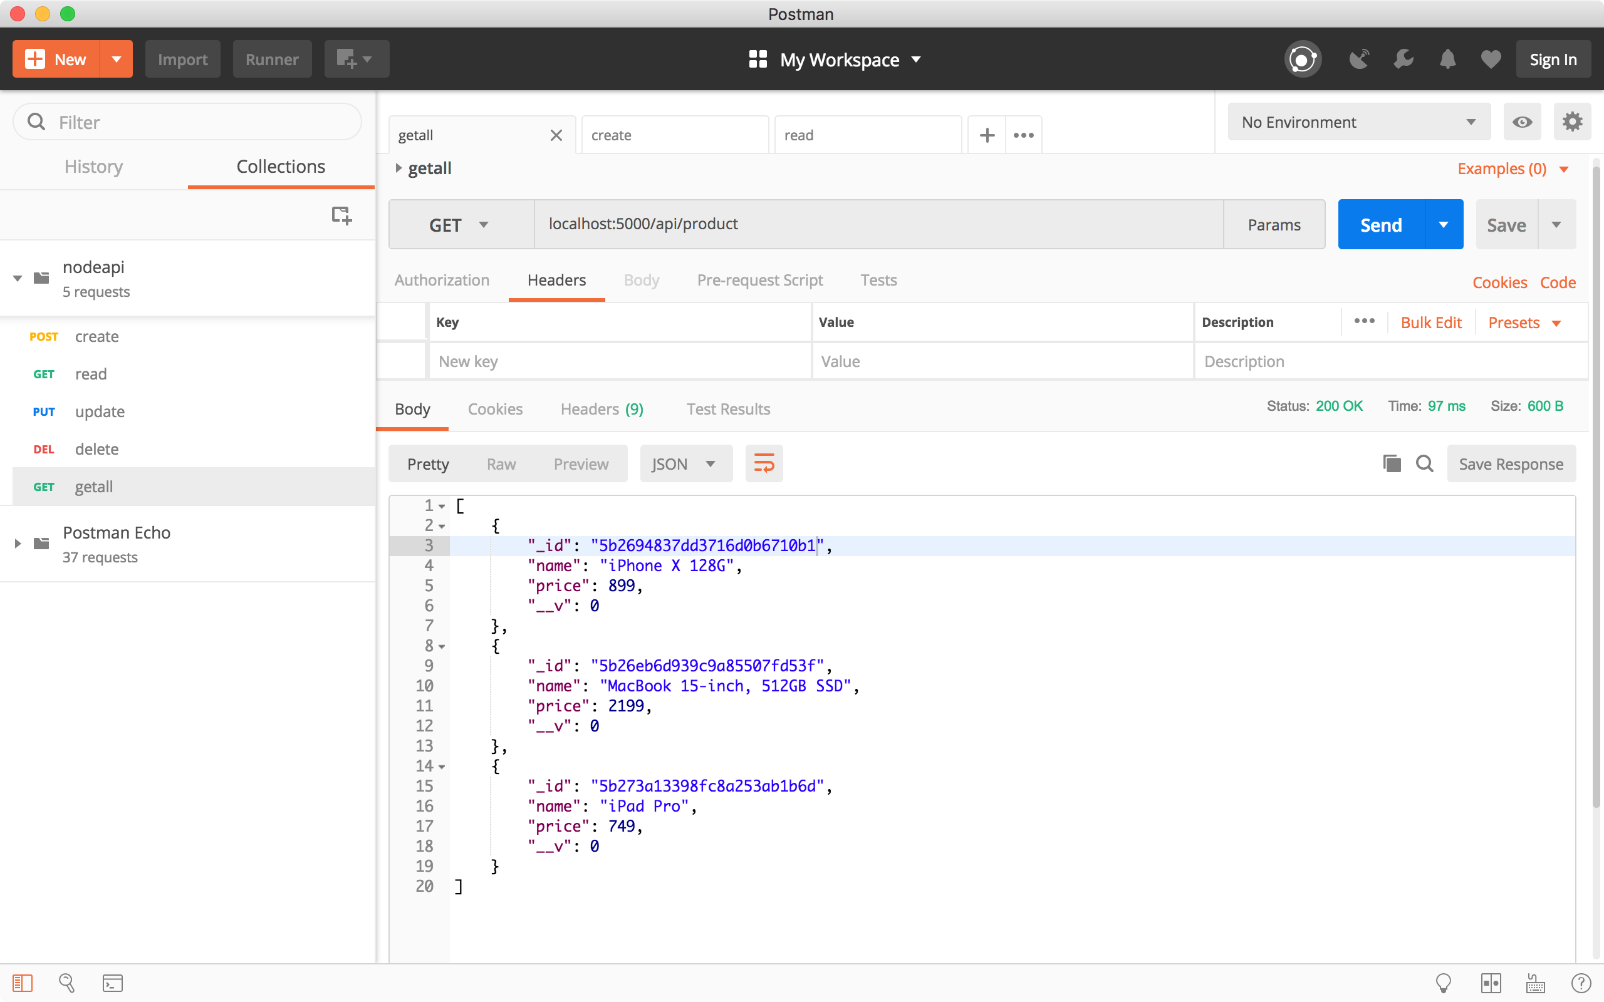Toggle two-pane layout icon
This screenshot has width=1604, height=1002.
coord(1491,983)
